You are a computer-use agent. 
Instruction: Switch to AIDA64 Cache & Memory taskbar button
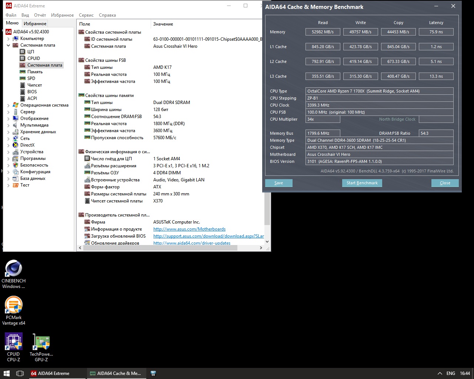[x=116, y=373]
